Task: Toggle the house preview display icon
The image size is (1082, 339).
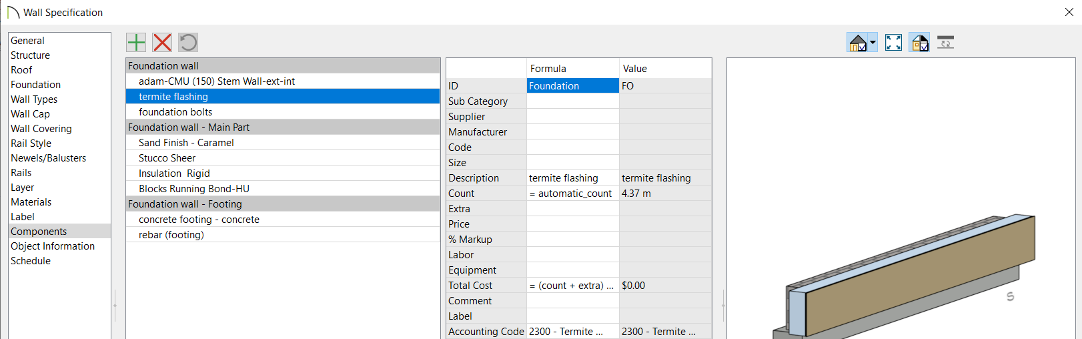Action: [x=858, y=43]
